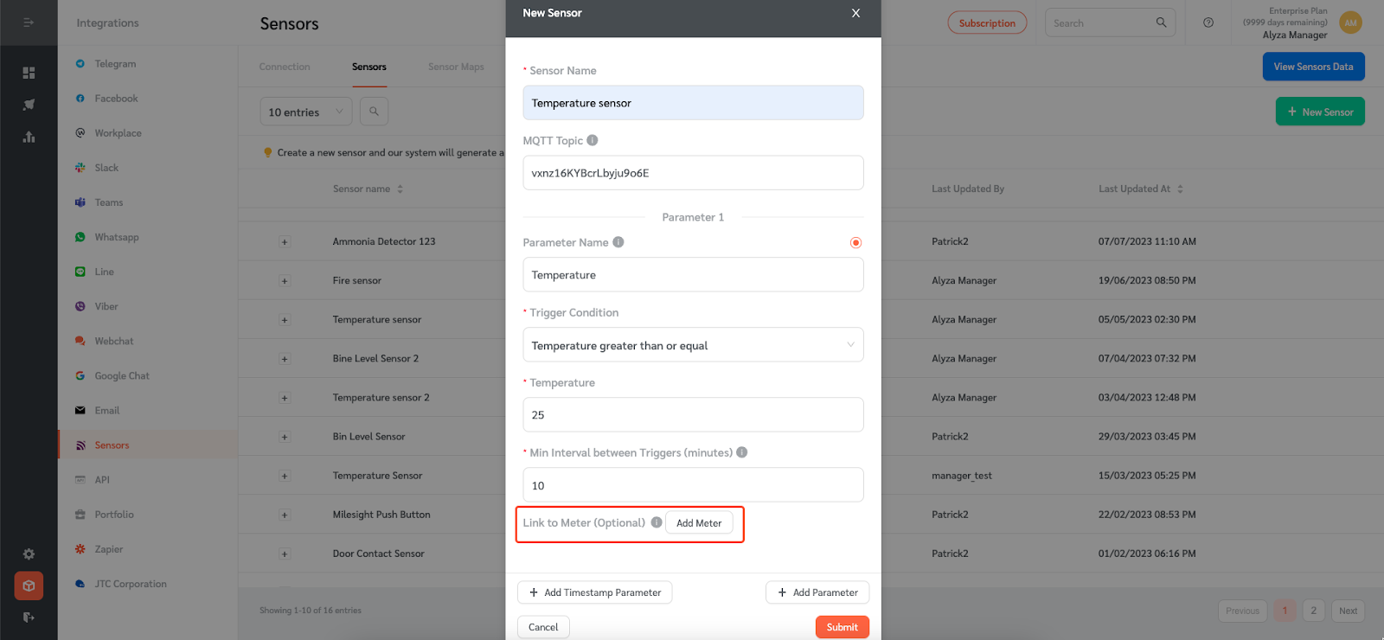Click Add Meter button
This screenshot has width=1384, height=640.
coord(699,523)
